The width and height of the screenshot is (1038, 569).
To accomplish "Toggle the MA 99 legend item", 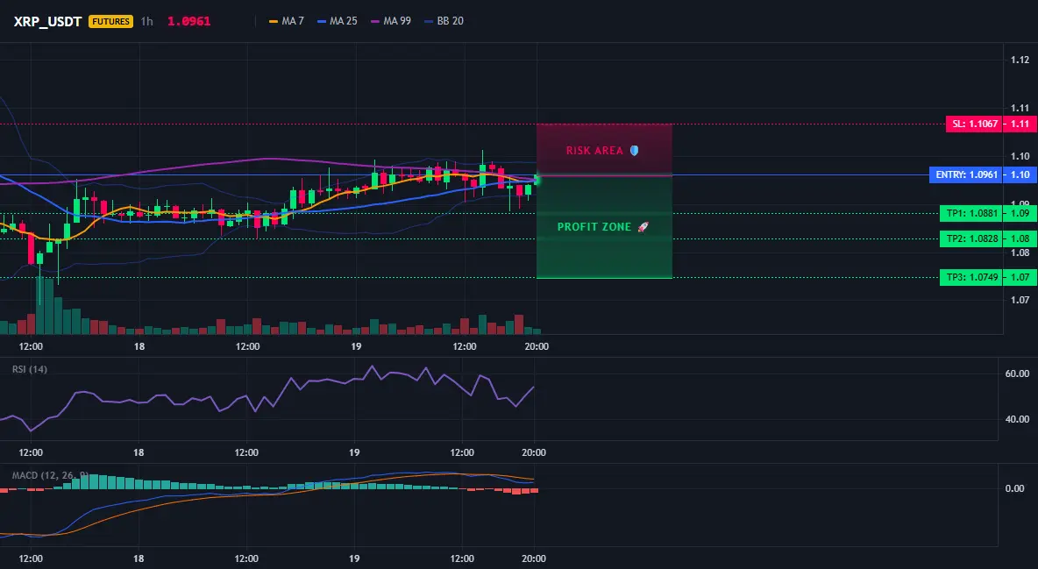I will pos(391,21).
